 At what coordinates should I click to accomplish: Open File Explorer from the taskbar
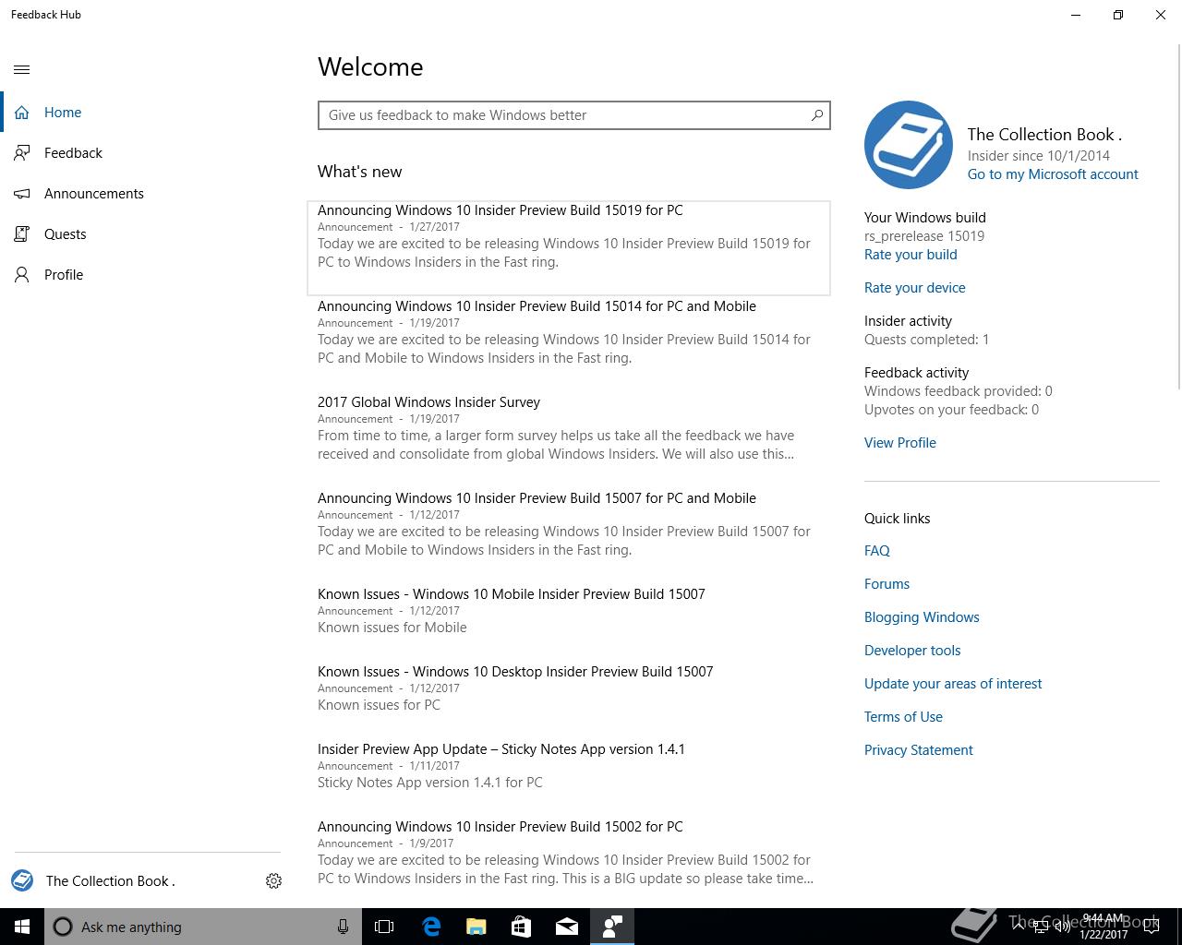[476, 927]
